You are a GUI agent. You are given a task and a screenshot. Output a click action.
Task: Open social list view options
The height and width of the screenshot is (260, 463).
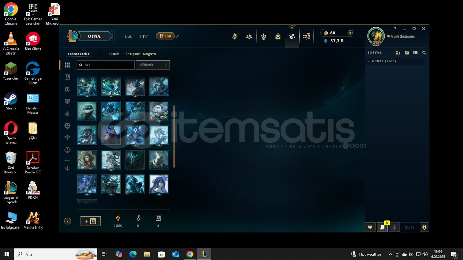pyautogui.click(x=416, y=53)
